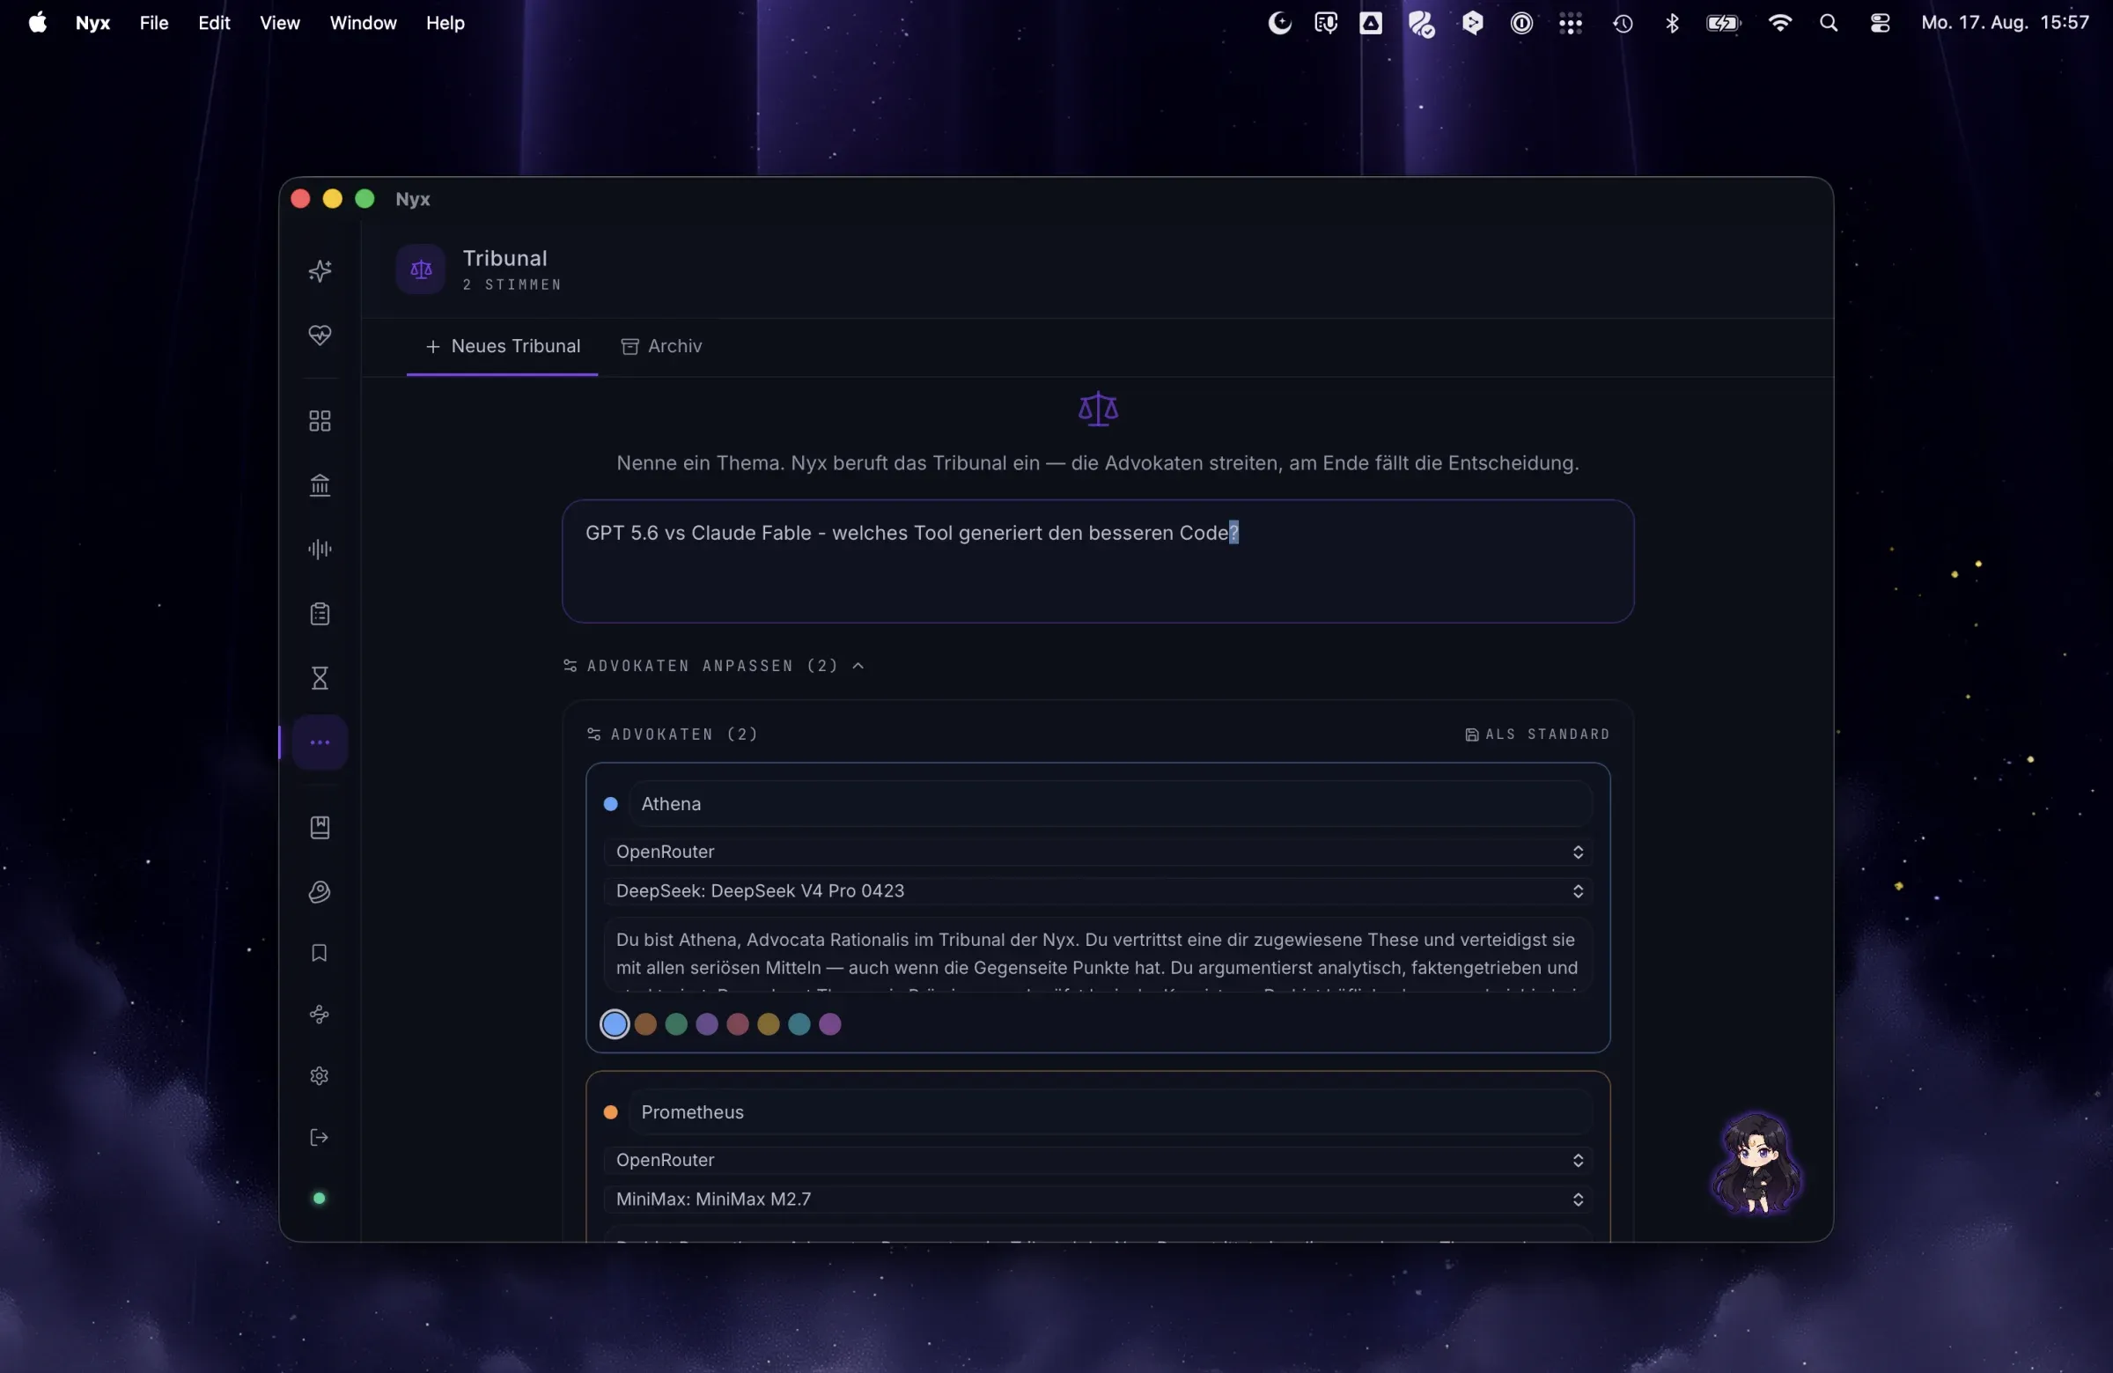Open the bookmarked book sidebar icon
Screen dimensions: 2113x1373
coord(320,828)
